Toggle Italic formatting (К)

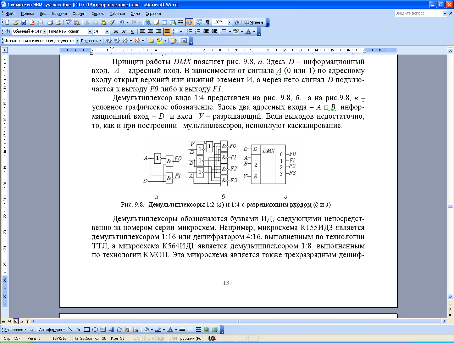pyautogui.click(x=124, y=32)
